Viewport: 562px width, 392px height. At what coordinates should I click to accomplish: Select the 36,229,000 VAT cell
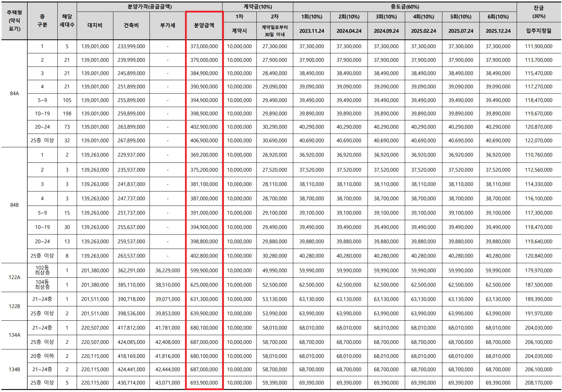pyautogui.click(x=167, y=271)
